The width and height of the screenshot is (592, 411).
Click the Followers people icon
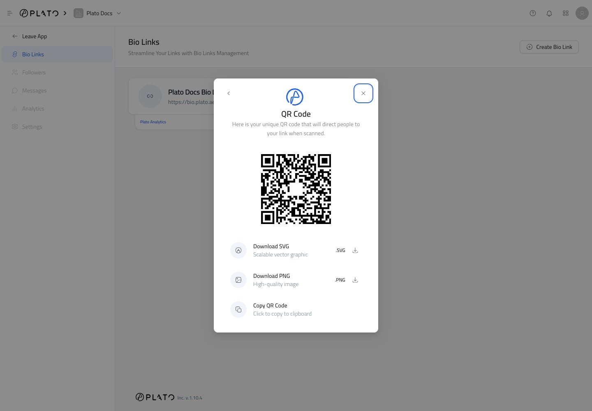click(x=15, y=72)
